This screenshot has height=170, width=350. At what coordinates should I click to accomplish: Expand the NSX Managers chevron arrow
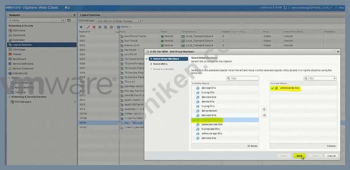75,102
